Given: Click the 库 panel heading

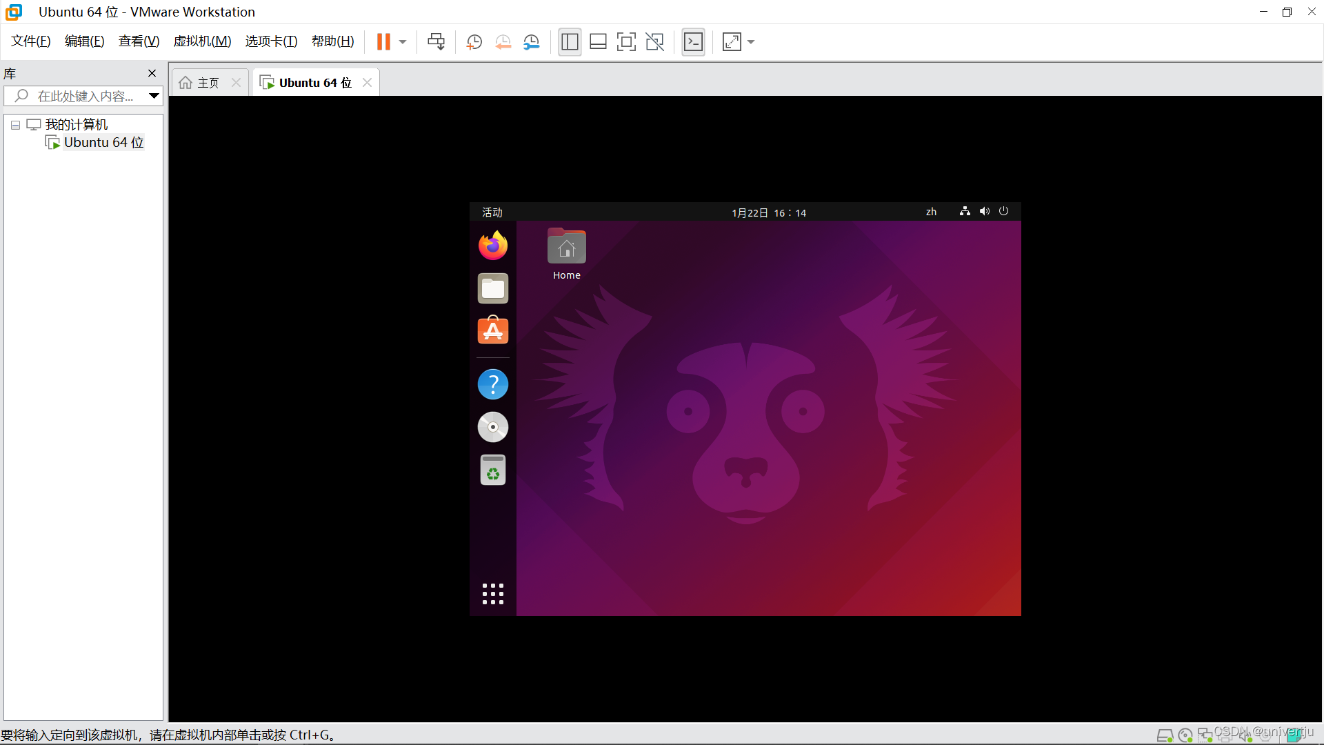Looking at the screenshot, I should tap(10, 74).
